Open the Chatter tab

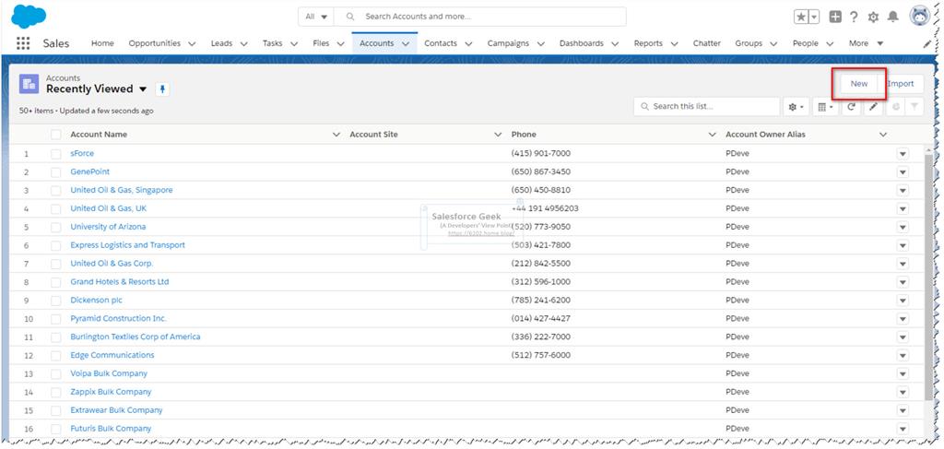707,43
